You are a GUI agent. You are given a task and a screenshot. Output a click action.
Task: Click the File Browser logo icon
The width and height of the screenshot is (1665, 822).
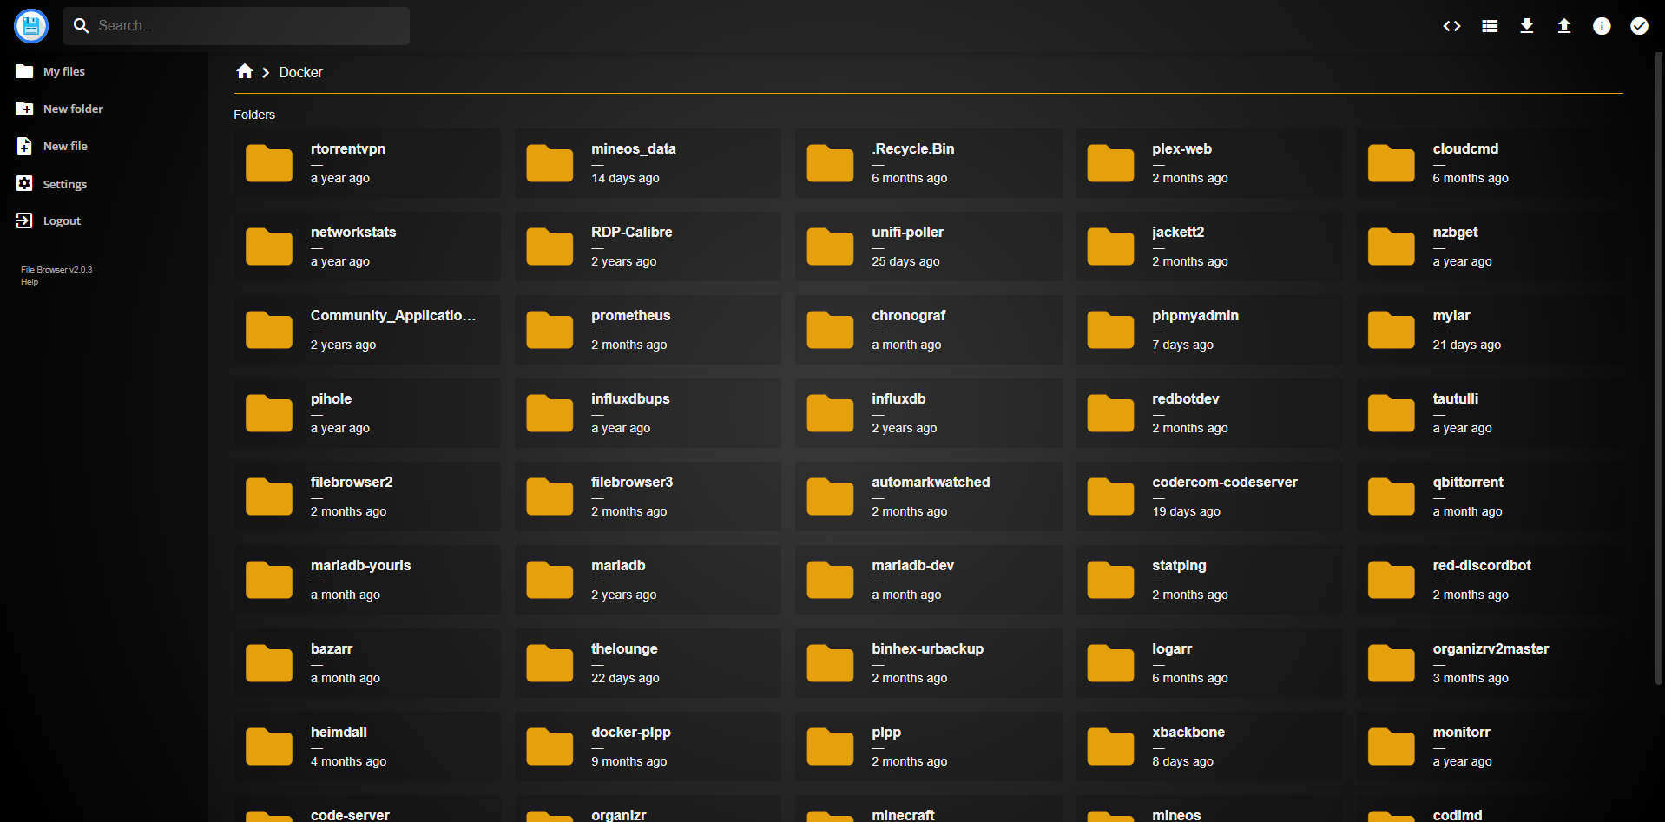tap(31, 26)
